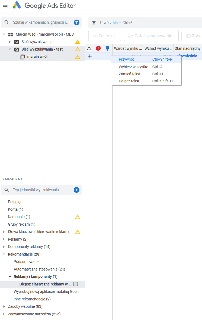Select Automatyczne stosowanie (24)
Screen dimensions: 202x320
(39, 269)
